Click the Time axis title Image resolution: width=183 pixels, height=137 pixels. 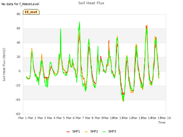coord(162,122)
